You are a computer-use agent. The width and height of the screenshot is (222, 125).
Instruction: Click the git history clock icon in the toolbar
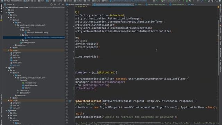pos(209,1)
